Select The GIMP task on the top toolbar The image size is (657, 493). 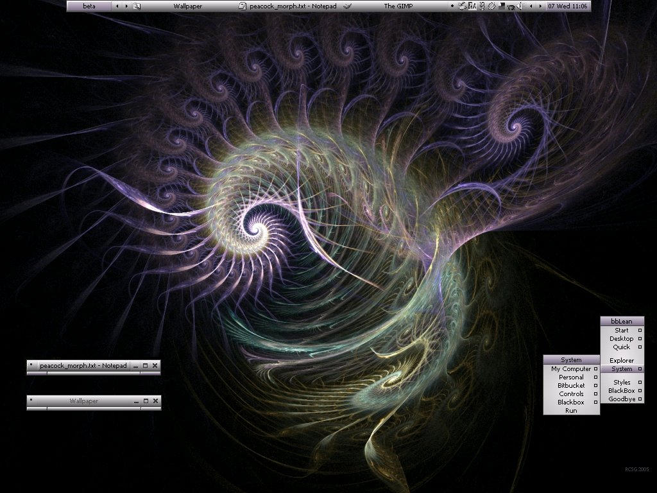[398, 6]
